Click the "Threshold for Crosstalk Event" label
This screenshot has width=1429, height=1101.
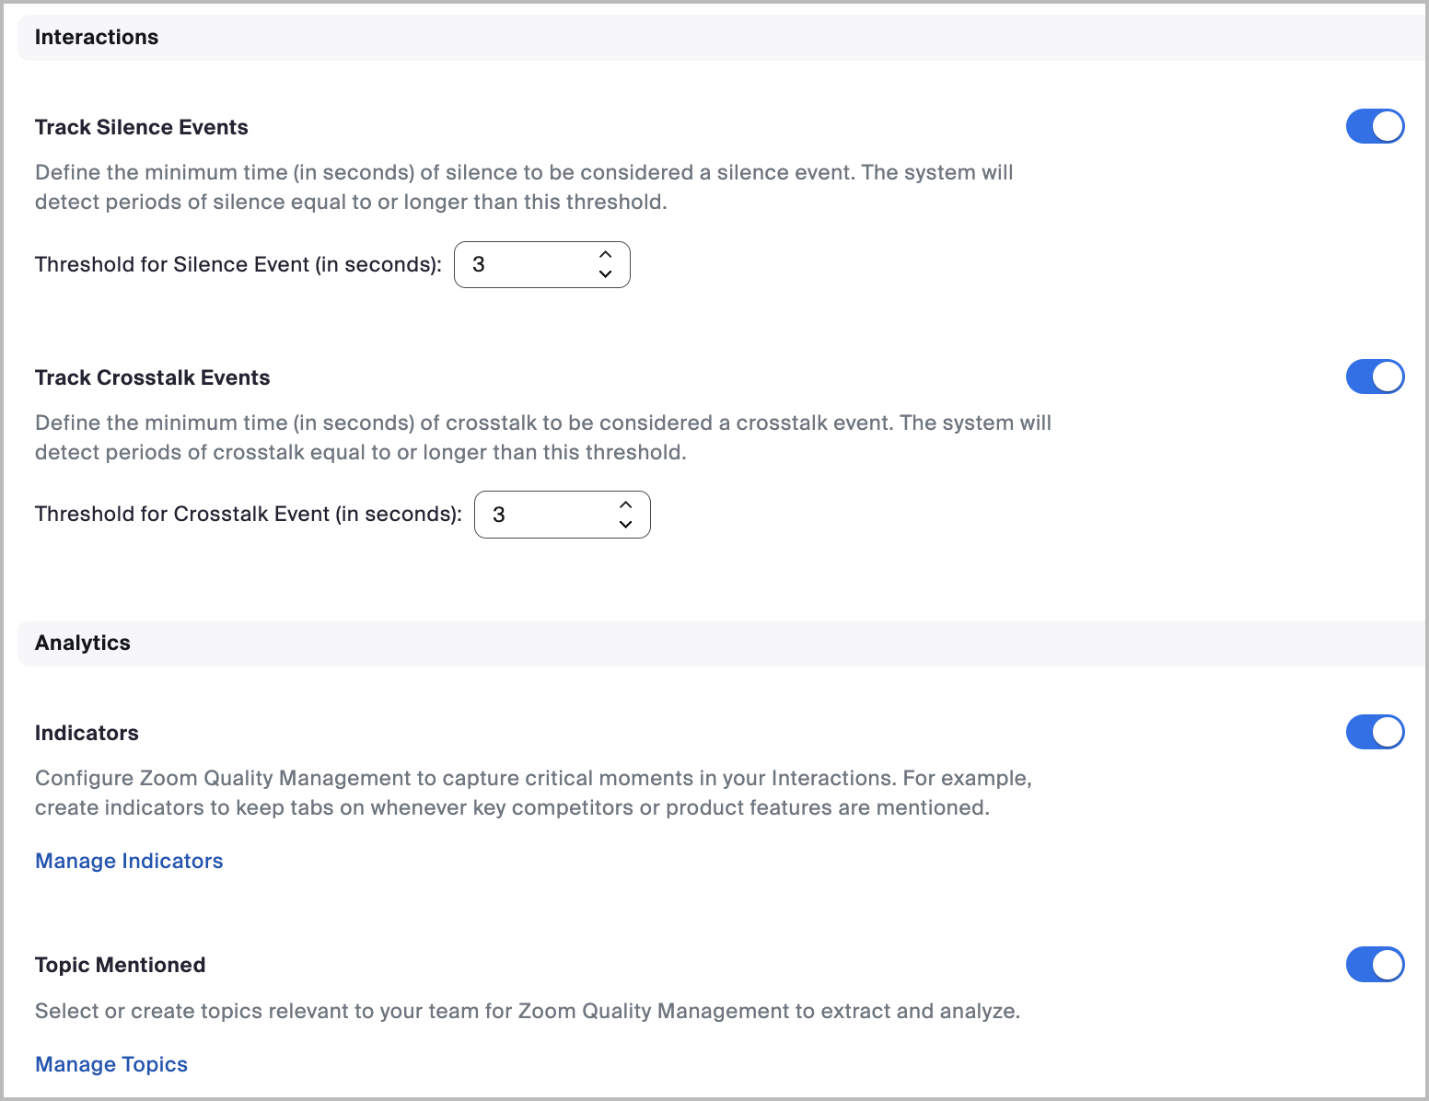click(x=248, y=514)
